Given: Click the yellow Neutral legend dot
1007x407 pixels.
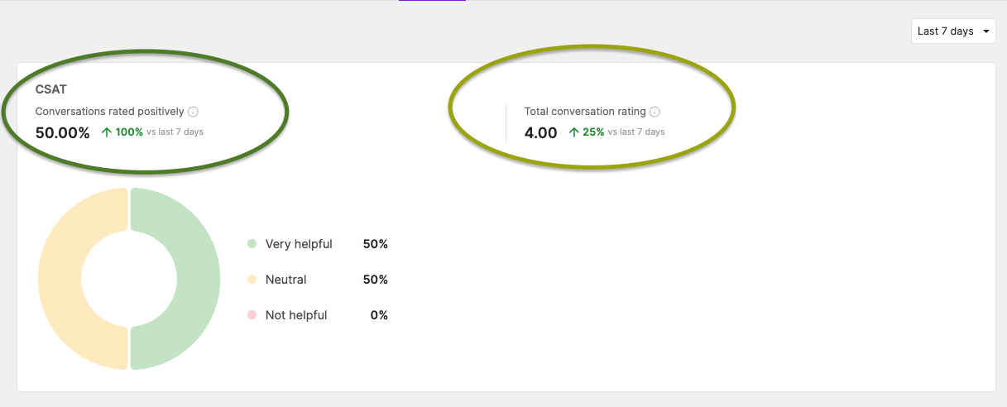Looking at the screenshot, I should 252,280.
